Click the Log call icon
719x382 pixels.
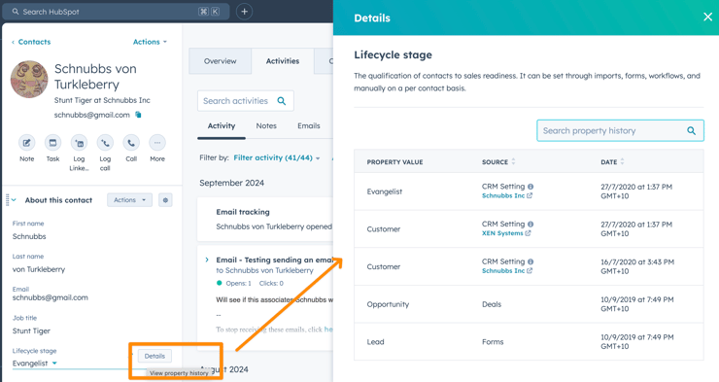point(105,143)
